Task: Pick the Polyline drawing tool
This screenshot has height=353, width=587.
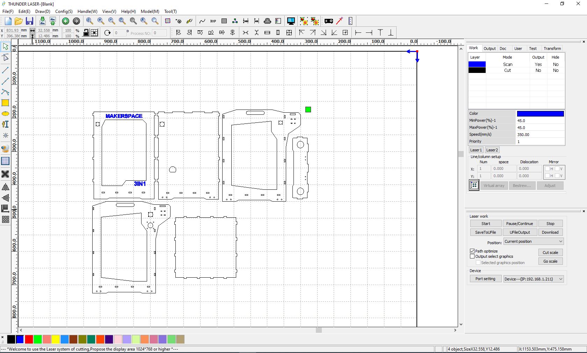Action: pos(6,81)
